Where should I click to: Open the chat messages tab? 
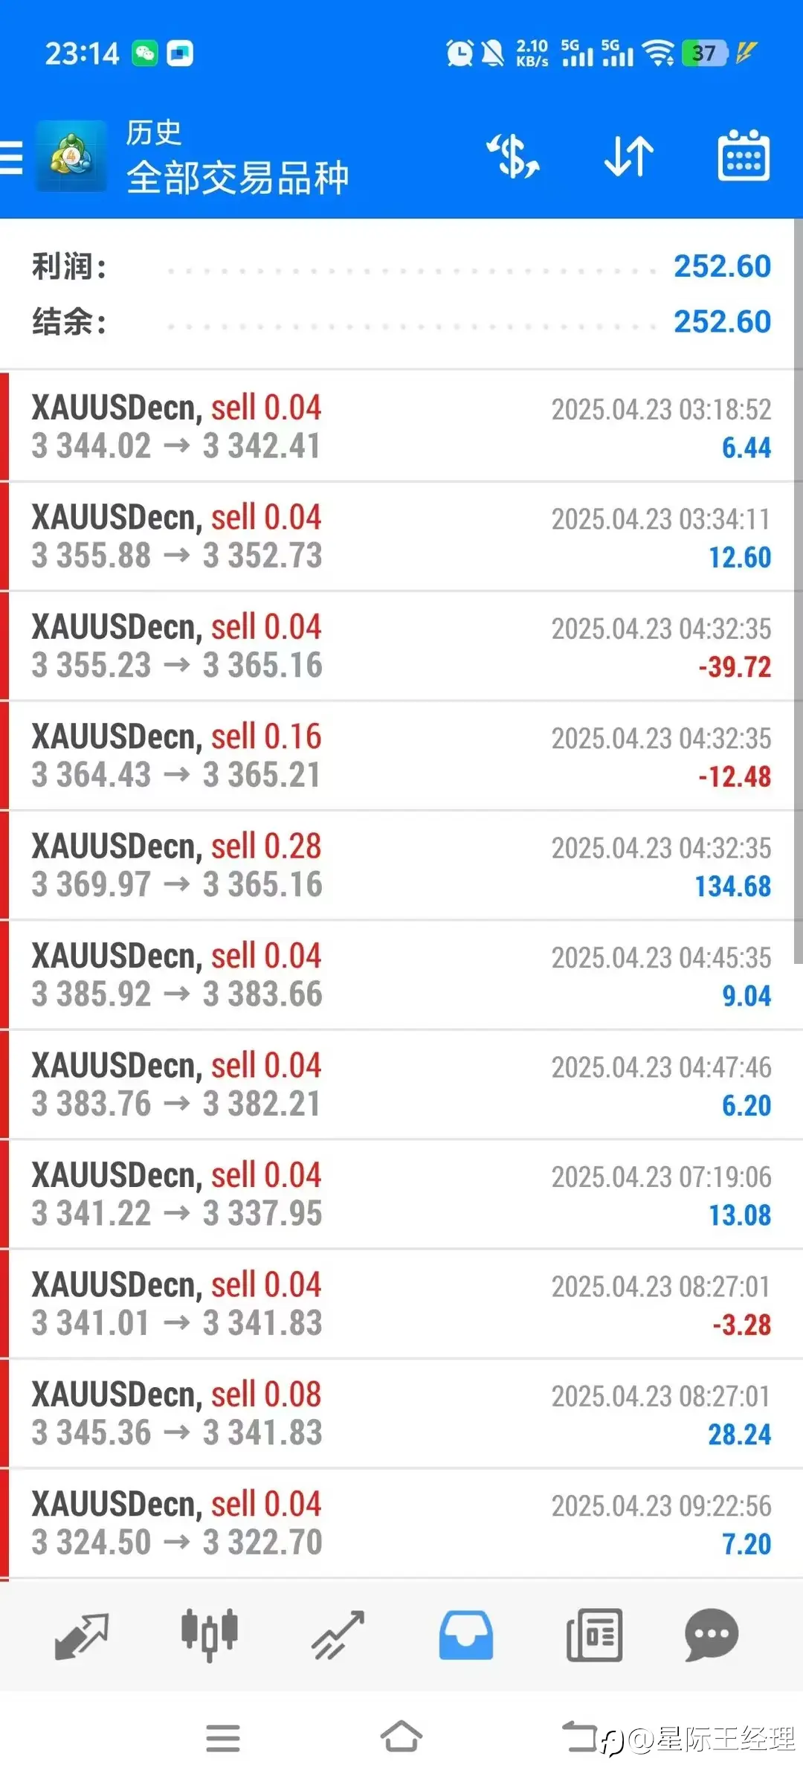point(712,1636)
